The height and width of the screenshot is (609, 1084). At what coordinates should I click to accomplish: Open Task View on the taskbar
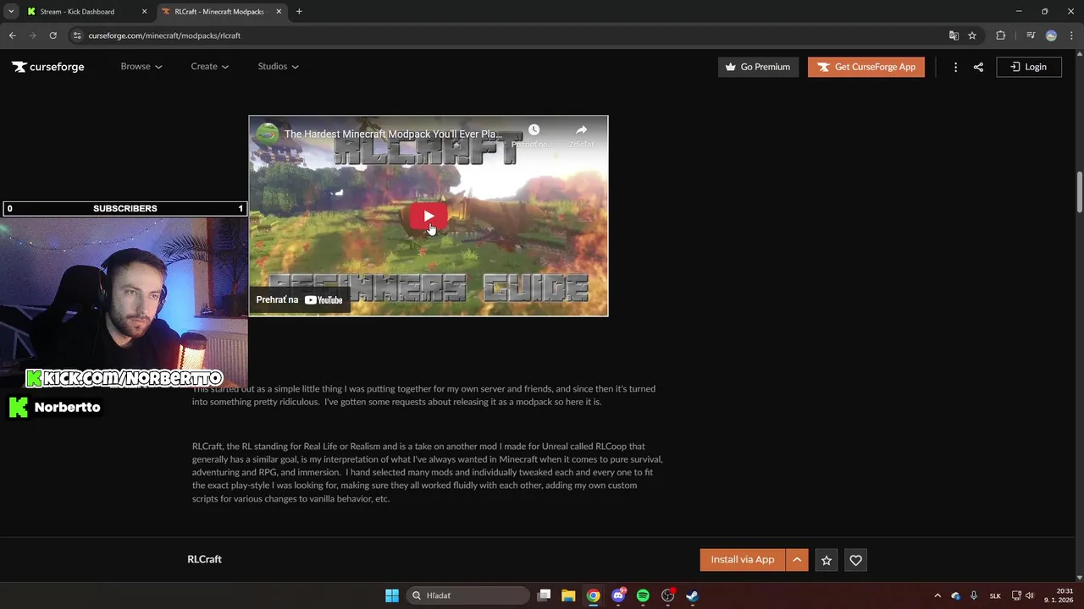pyautogui.click(x=545, y=595)
